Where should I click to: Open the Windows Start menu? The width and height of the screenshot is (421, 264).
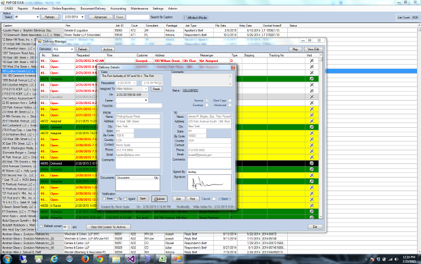7,259
